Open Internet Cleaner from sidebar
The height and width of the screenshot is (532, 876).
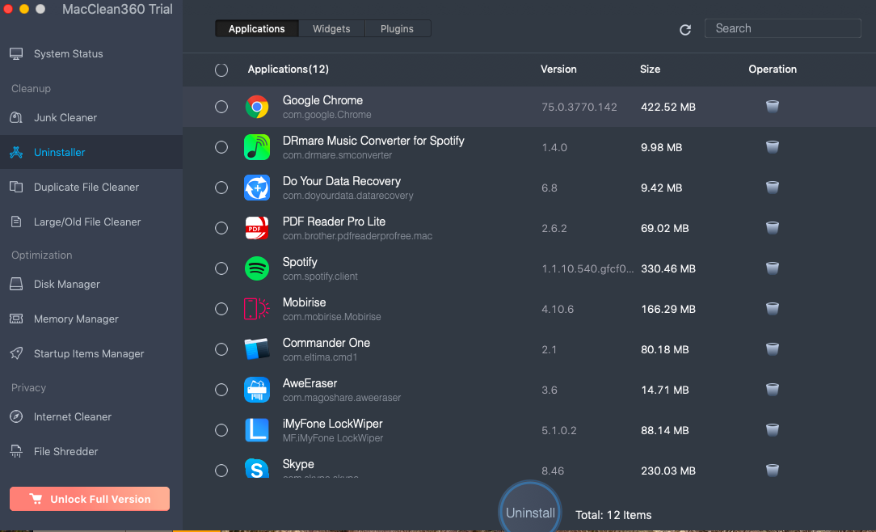coord(91,417)
